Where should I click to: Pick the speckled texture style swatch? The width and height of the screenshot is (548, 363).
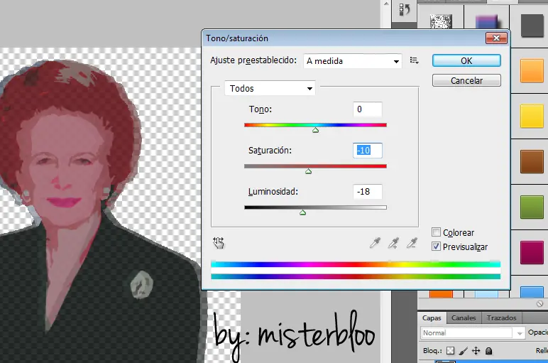pos(441,22)
